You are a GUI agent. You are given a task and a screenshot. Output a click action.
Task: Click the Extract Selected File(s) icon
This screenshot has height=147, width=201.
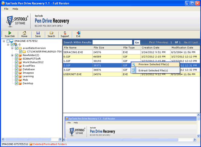point(134,70)
